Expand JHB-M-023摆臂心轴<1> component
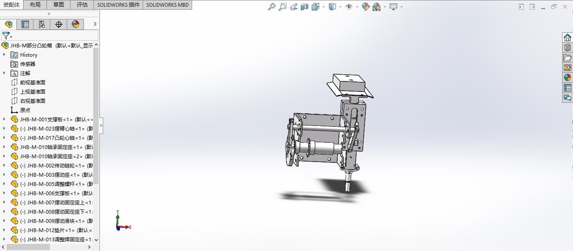This screenshot has height=251, width=573. [x=4, y=128]
